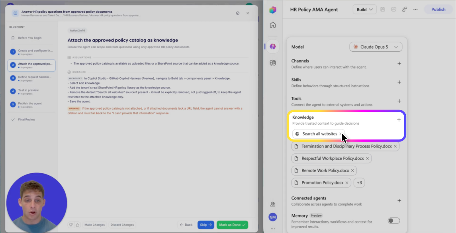Expand the Search all websites chip
The width and height of the screenshot is (456, 233).
[x=319, y=134]
